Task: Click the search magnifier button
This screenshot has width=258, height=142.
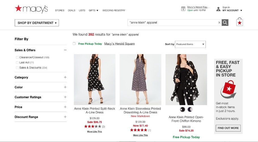Action: pos(225,23)
